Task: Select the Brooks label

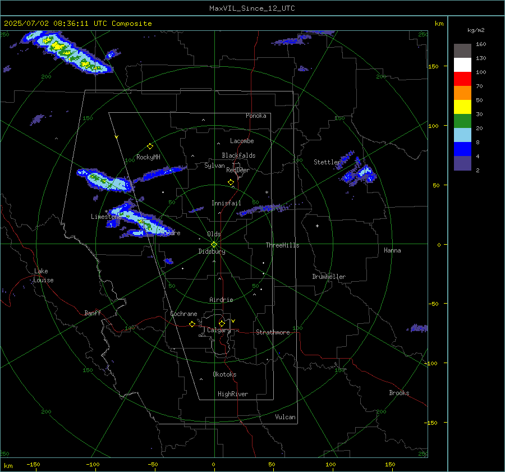Action: [x=399, y=393]
